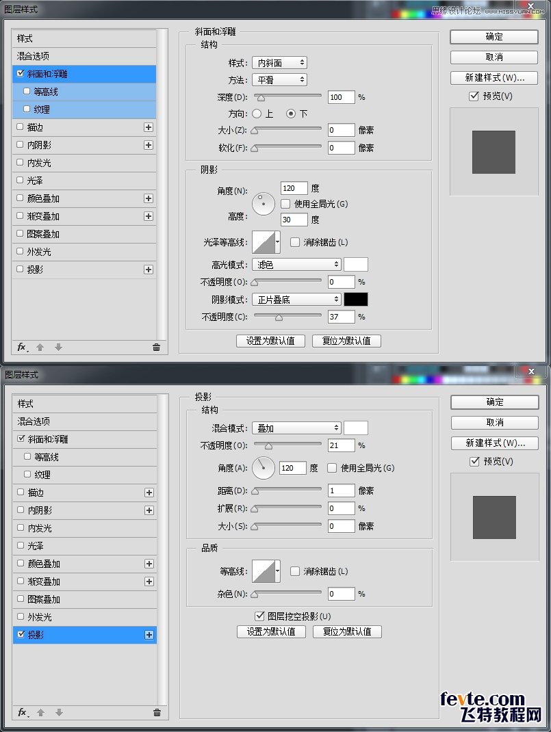Click the fx icon in the bottom dialog
Screen dimensions: 551x732
[x=23, y=712]
